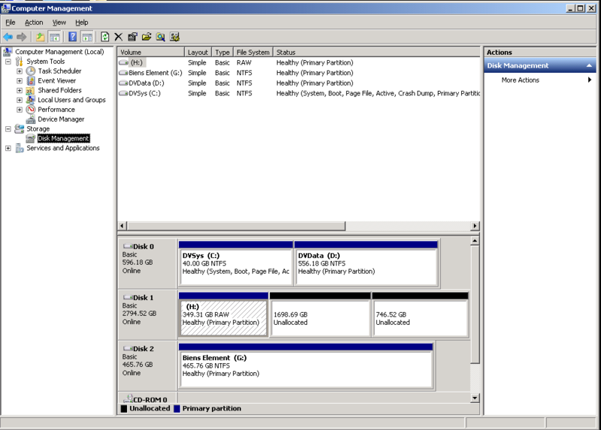This screenshot has height=430, width=601.
Task: Collapse the System Tools tree node
Action: click(8, 62)
